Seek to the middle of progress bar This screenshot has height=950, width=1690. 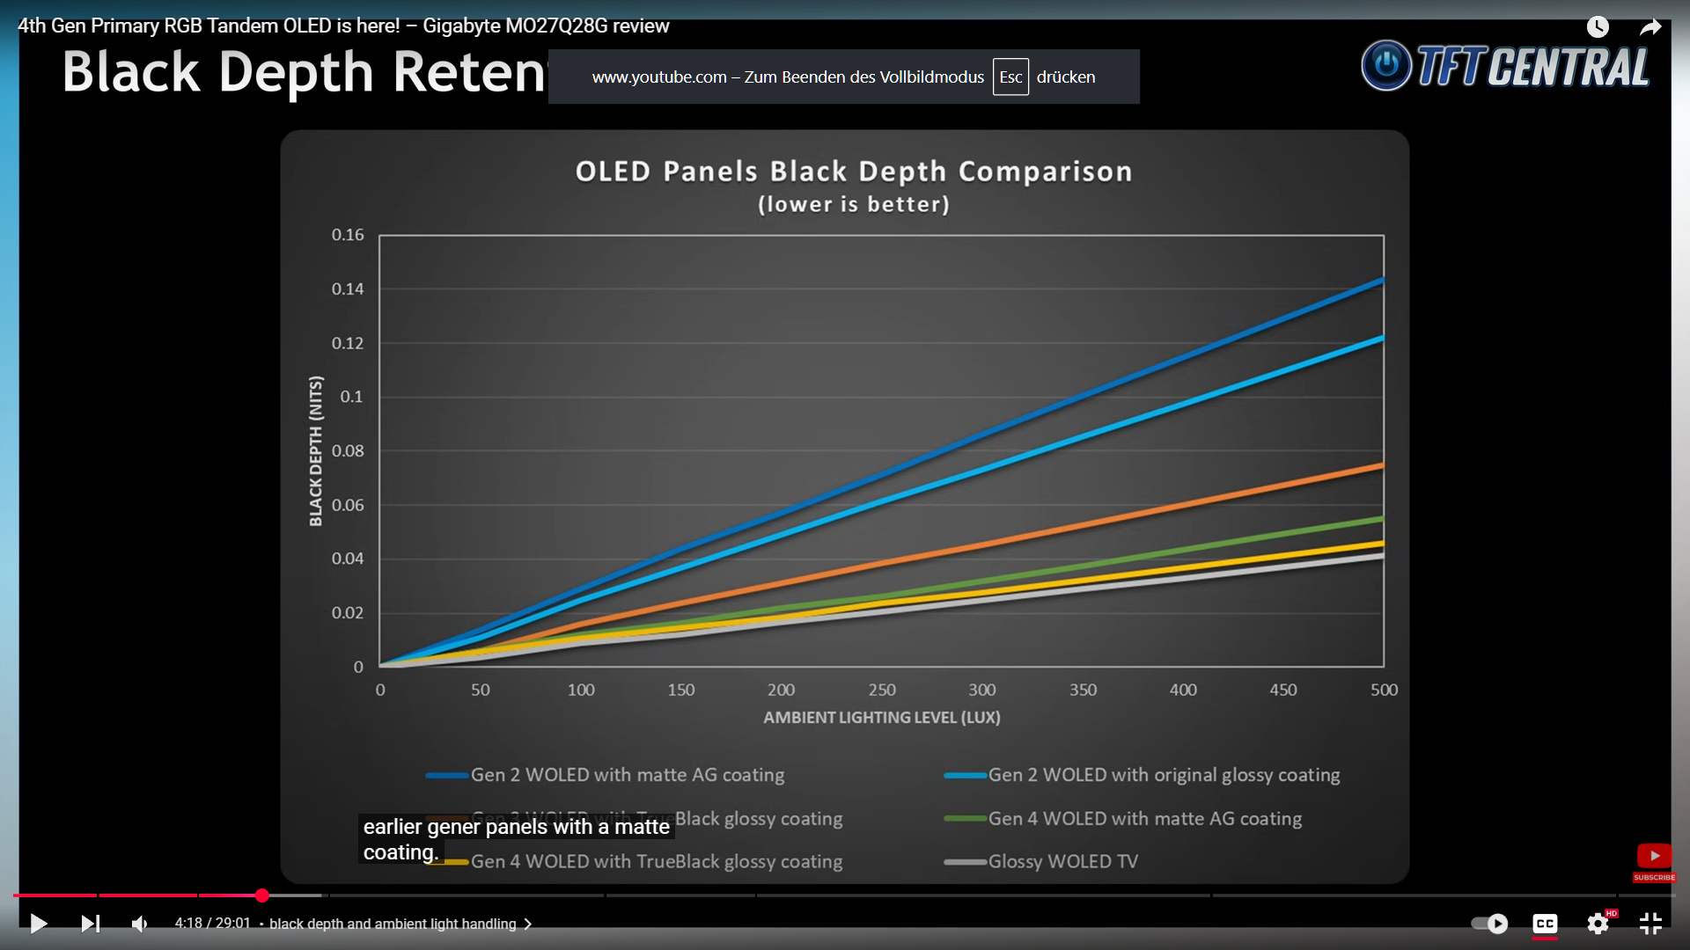pyautogui.click(x=845, y=895)
